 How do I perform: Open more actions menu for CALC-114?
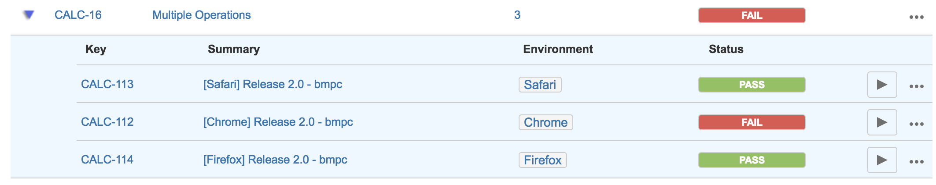[x=916, y=162]
